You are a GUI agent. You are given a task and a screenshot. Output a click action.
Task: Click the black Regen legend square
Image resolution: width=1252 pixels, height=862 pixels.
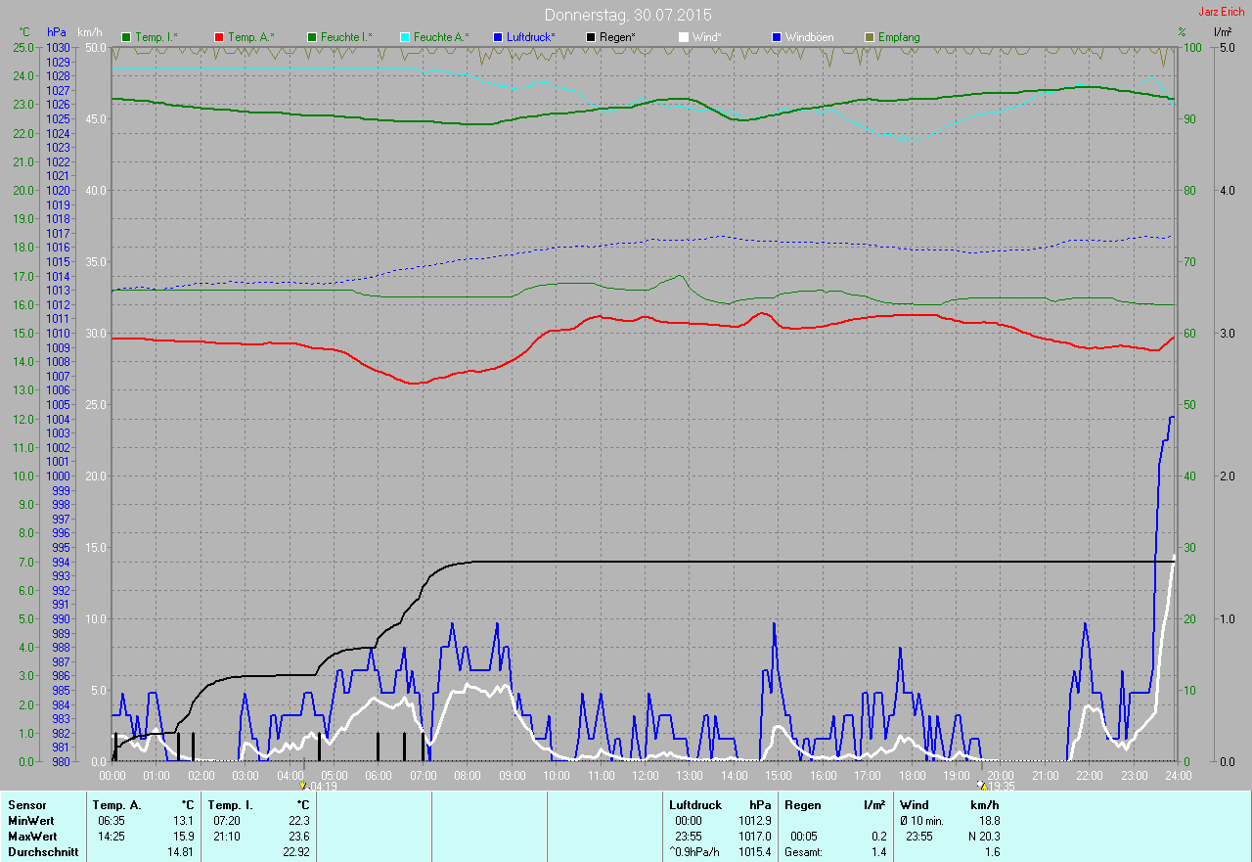(591, 37)
